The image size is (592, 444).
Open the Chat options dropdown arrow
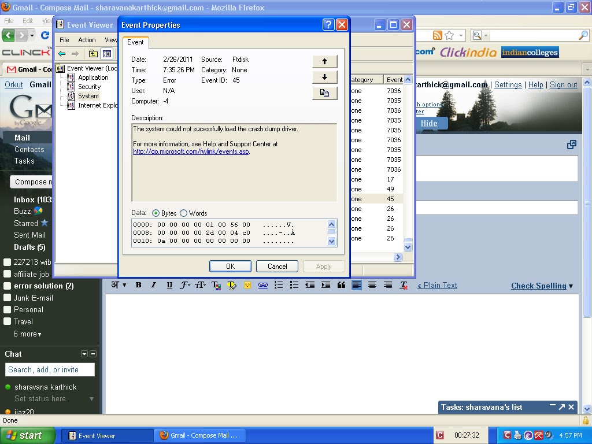tap(84, 354)
